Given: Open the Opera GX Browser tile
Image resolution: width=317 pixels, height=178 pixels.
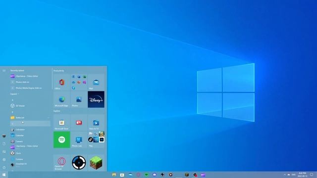Looking at the screenshot, I should pyautogui.click(x=61, y=163).
